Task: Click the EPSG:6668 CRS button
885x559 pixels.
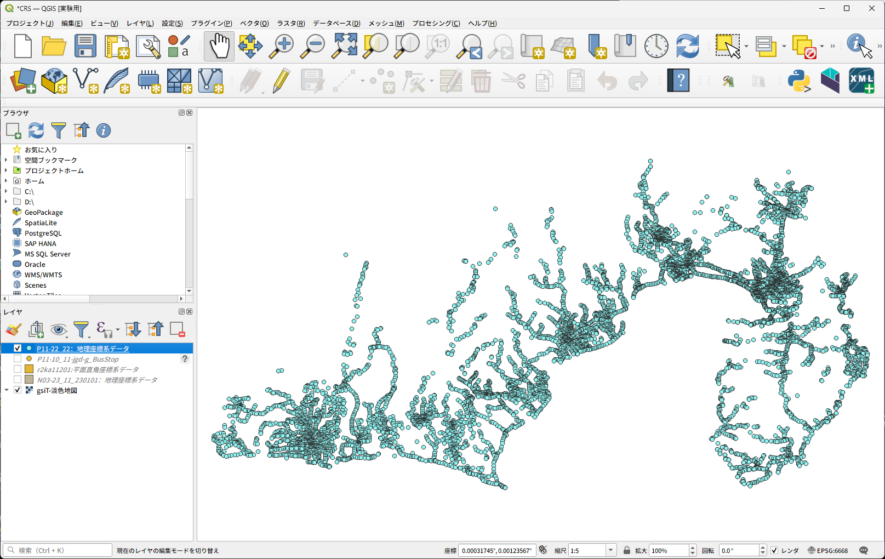Action: pyautogui.click(x=827, y=550)
